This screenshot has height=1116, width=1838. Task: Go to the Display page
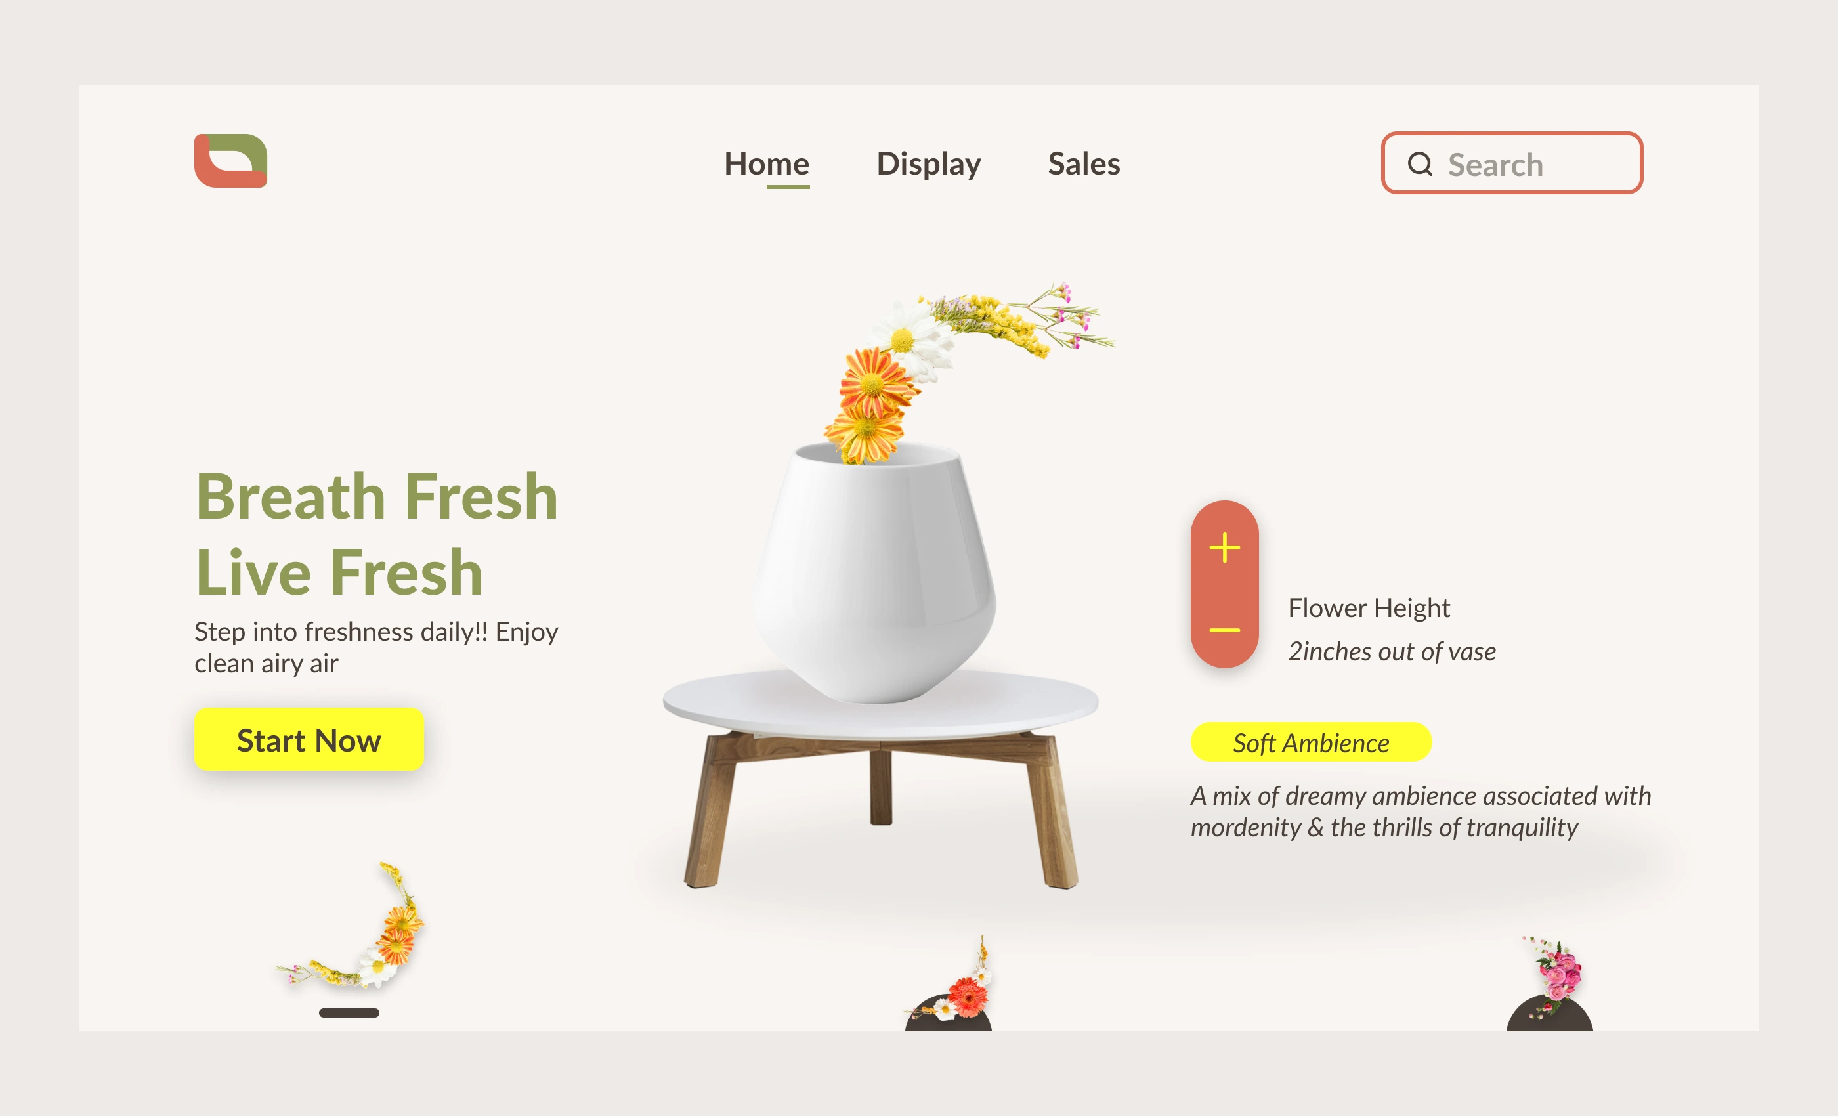pyautogui.click(x=928, y=163)
